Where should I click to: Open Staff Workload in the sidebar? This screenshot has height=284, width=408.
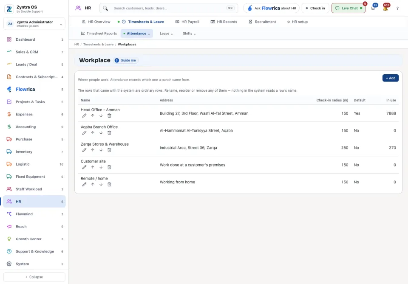[x=34, y=189]
